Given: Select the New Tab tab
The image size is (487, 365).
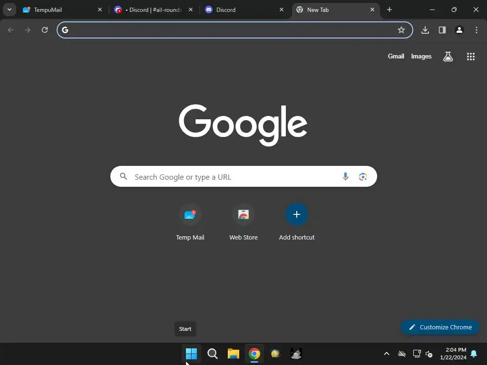Looking at the screenshot, I should coord(336,10).
